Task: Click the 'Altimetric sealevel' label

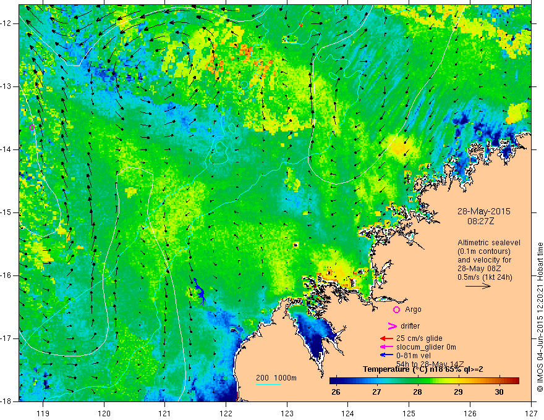Action: [x=489, y=243]
